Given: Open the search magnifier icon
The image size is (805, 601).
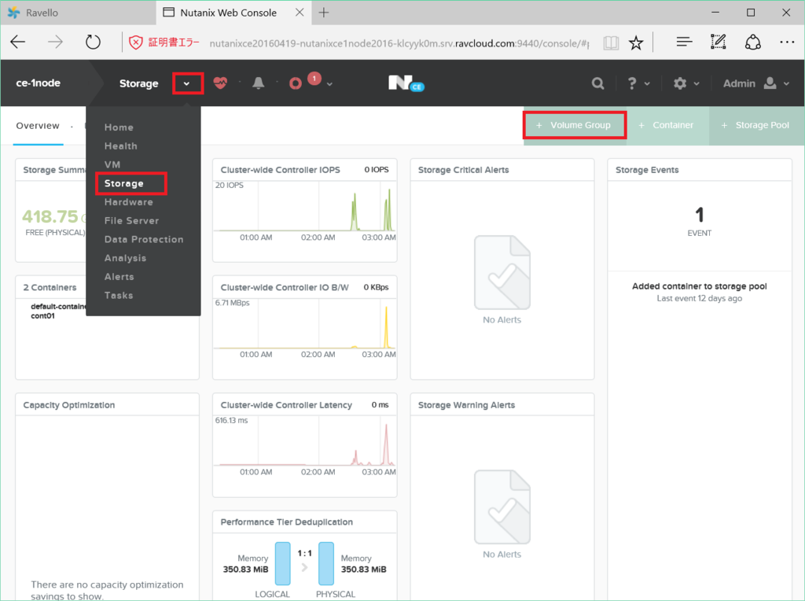Looking at the screenshot, I should 597,83.
